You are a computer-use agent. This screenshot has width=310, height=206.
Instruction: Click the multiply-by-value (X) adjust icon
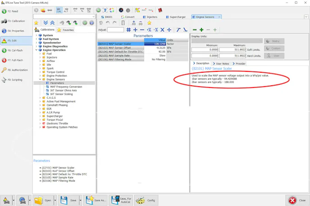coord(162,30)
